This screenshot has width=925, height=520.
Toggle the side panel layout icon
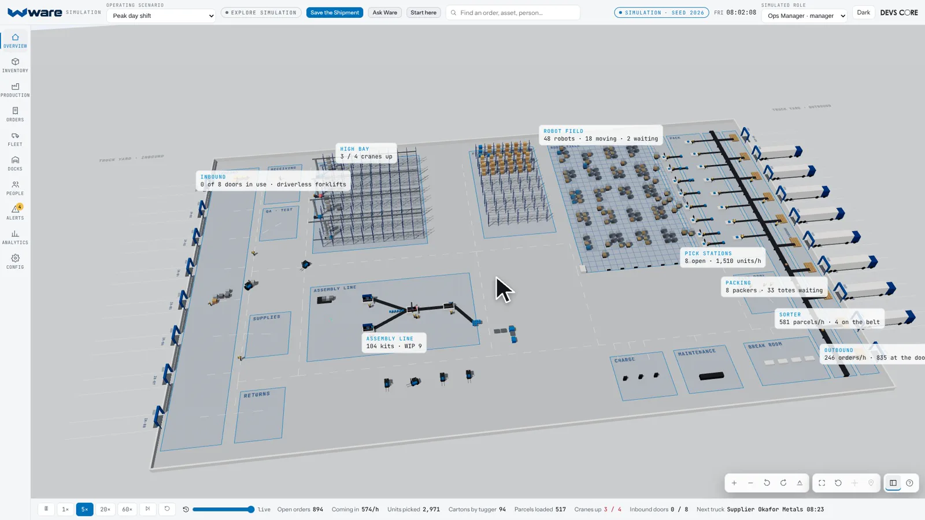[x=893, y=483]
